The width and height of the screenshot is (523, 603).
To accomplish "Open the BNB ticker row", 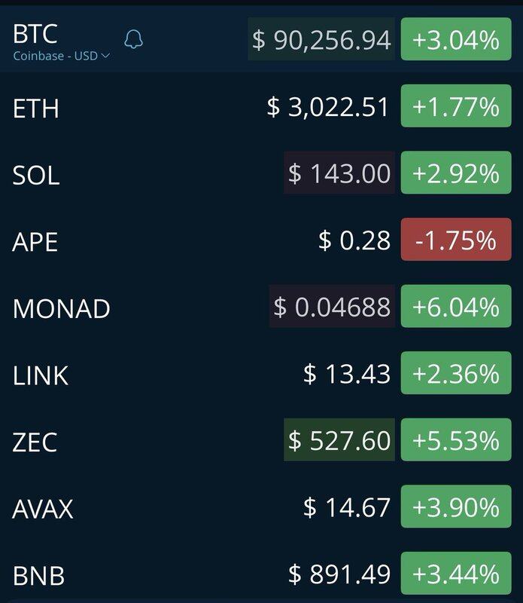I will (38, 575).
